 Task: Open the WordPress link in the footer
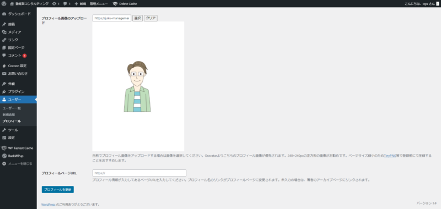[49, 205]
